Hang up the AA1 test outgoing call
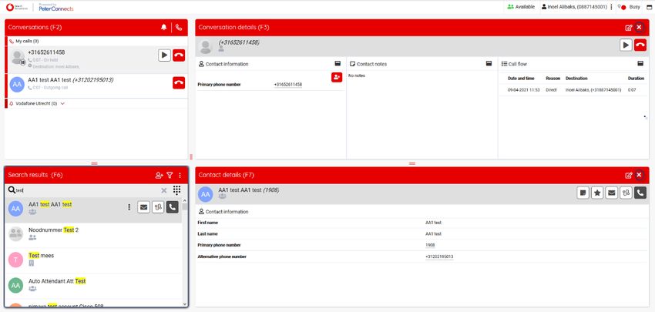This screenshot has width=655, height=312. click(179, 82)
